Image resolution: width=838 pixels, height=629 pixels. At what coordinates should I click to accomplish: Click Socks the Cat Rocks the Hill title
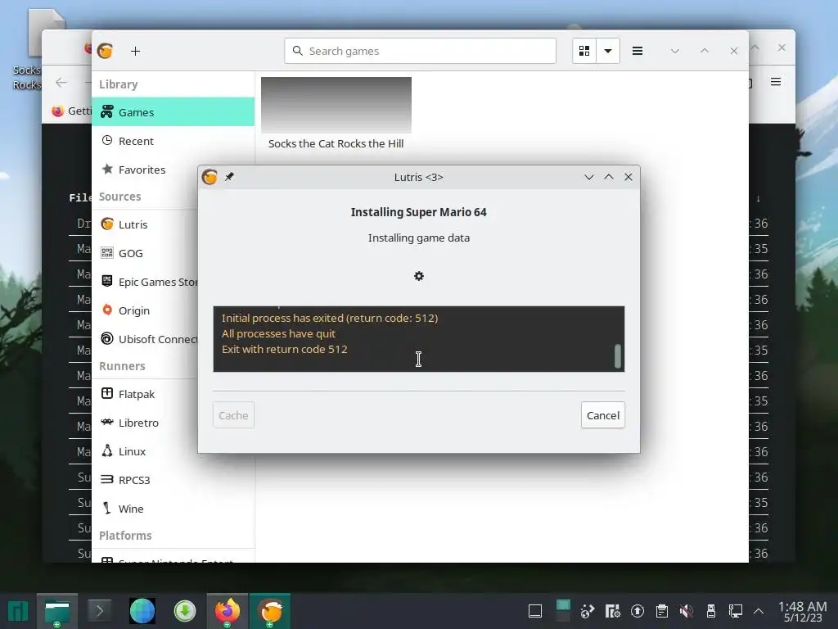(336, 143)
